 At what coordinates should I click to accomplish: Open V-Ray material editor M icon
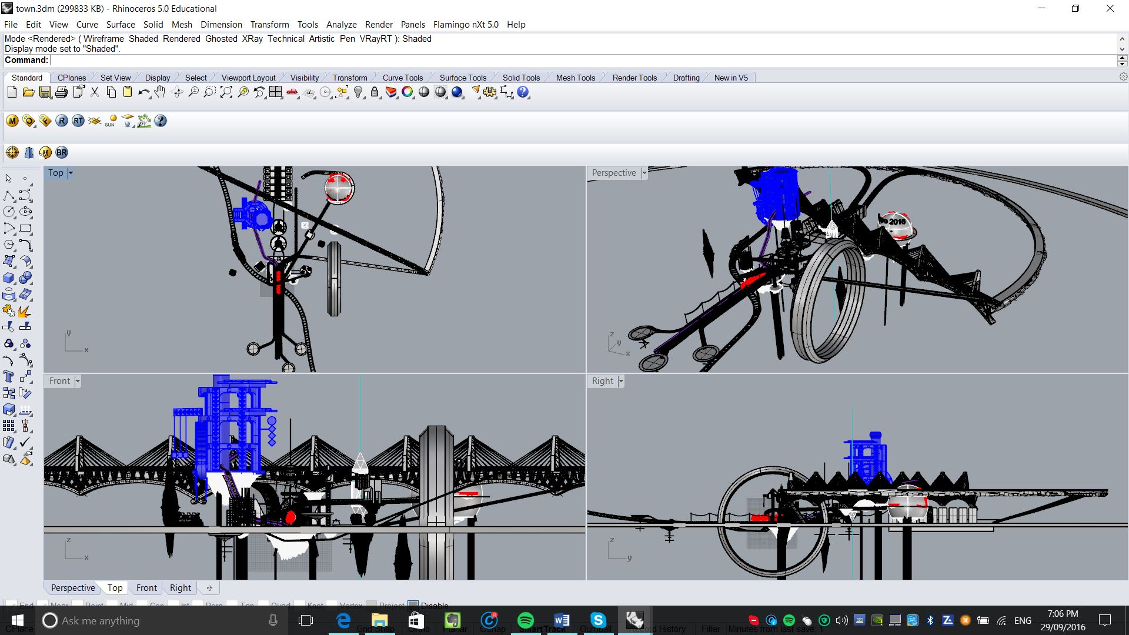pos(12,121)
